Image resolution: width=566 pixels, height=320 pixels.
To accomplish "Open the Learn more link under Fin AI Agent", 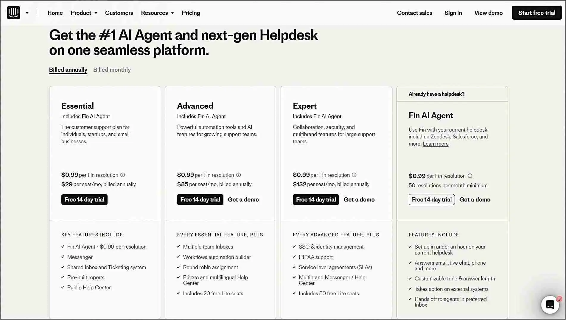I will [x=435, y=144].
